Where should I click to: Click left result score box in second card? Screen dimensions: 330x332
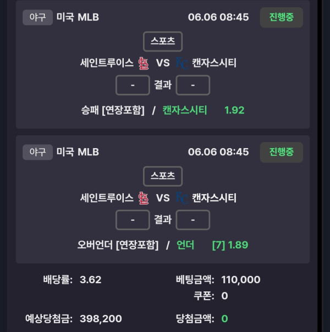click(133, 220)
